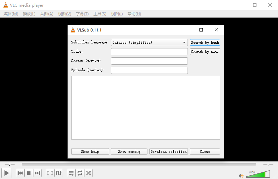Screen dimensions: 278x179
Task: Toggle loop repeat mode
Action: [x=80, y=173]
